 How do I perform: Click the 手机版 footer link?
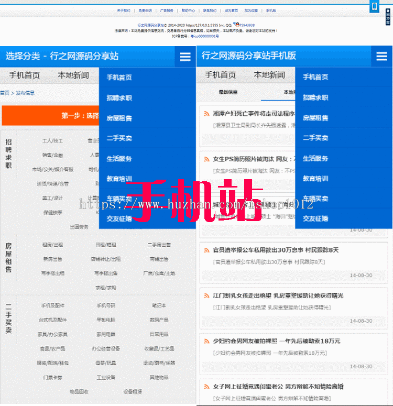(x=271, y=10)
